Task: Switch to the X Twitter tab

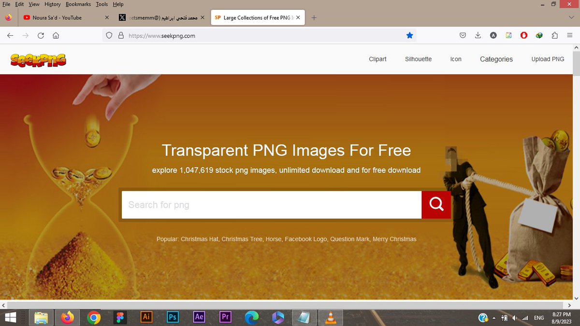Action: pyautogui.click(x=161, y=17)
